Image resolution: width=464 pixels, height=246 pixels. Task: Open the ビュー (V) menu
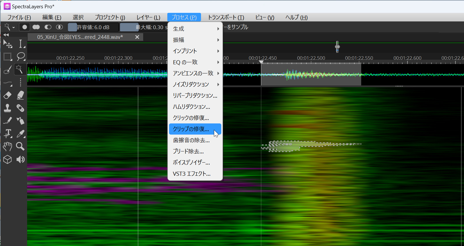pyautogui.click(x=265, y=17)
